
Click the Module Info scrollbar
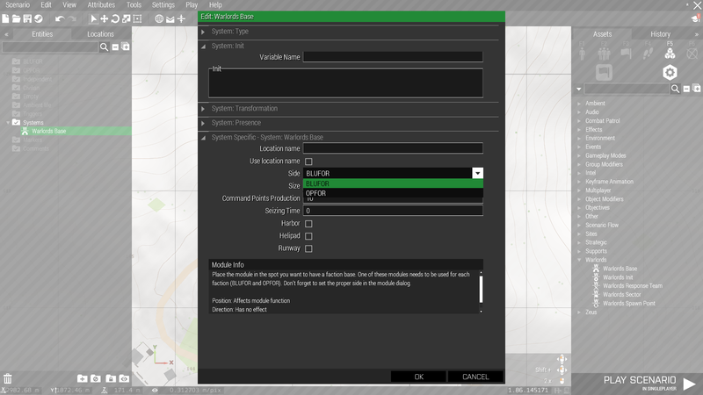(481, 290)
